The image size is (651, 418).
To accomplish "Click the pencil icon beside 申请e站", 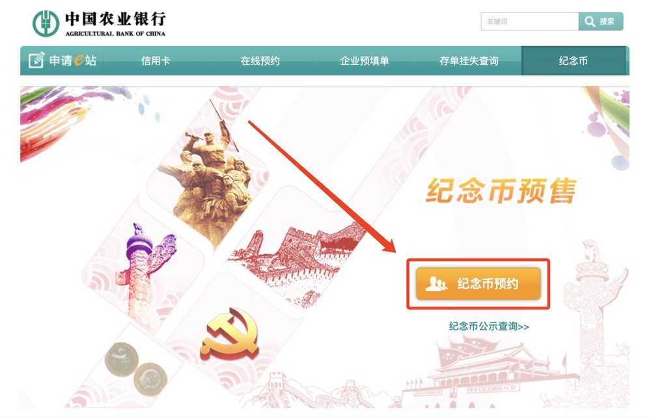I will point(36,60).
